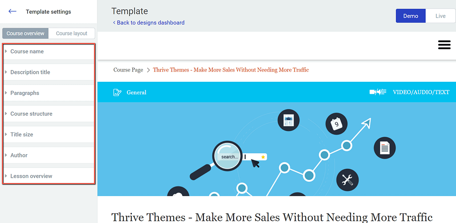Click the calendar icon in the banner
Screen dimensions: 456x223
[336, 124]
